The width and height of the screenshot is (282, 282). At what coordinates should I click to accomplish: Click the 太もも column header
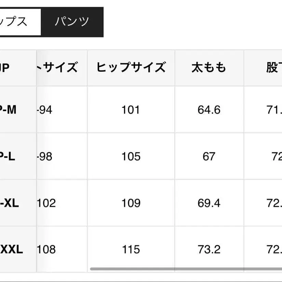209,67
